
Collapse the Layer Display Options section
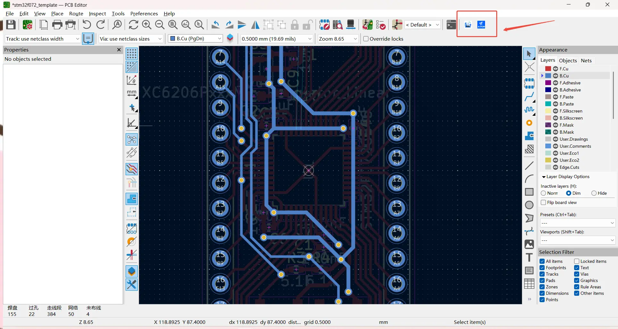point(544,177)
